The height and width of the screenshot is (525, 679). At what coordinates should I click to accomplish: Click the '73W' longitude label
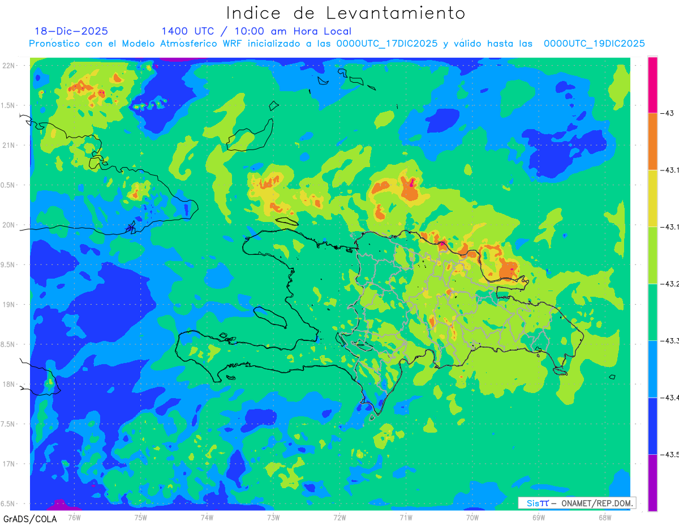(273, 517)
